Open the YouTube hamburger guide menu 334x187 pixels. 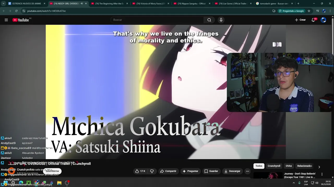pyautogui.click(x=6, y=20)
